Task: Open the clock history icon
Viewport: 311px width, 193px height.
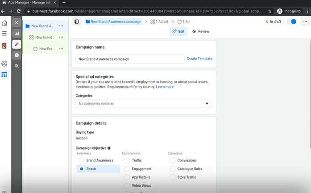Action: coord(17,55)
